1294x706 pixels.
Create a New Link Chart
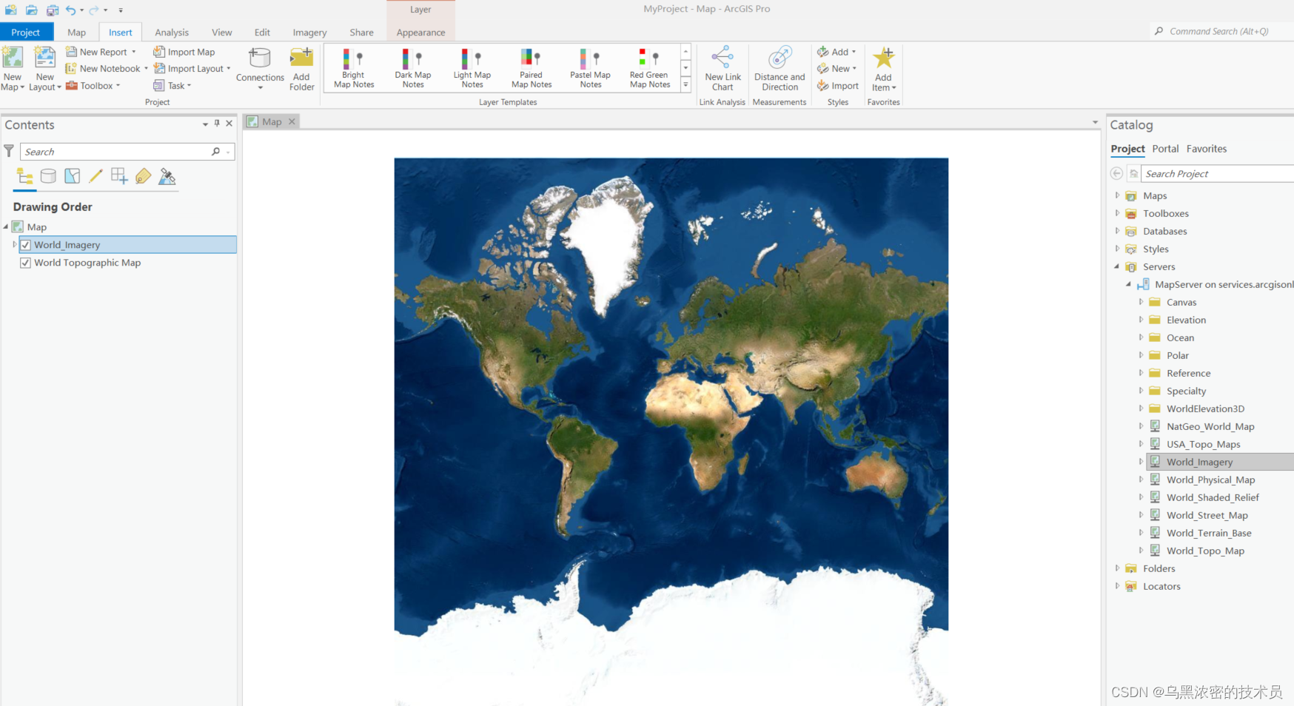point(723,68)
